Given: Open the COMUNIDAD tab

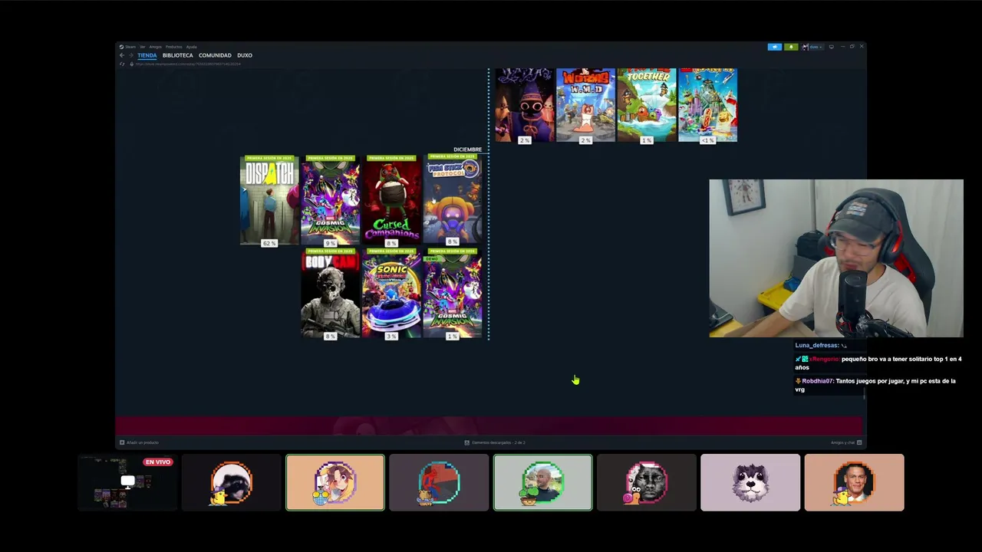Looking at the screenshot, I should (x=215, y=55).
